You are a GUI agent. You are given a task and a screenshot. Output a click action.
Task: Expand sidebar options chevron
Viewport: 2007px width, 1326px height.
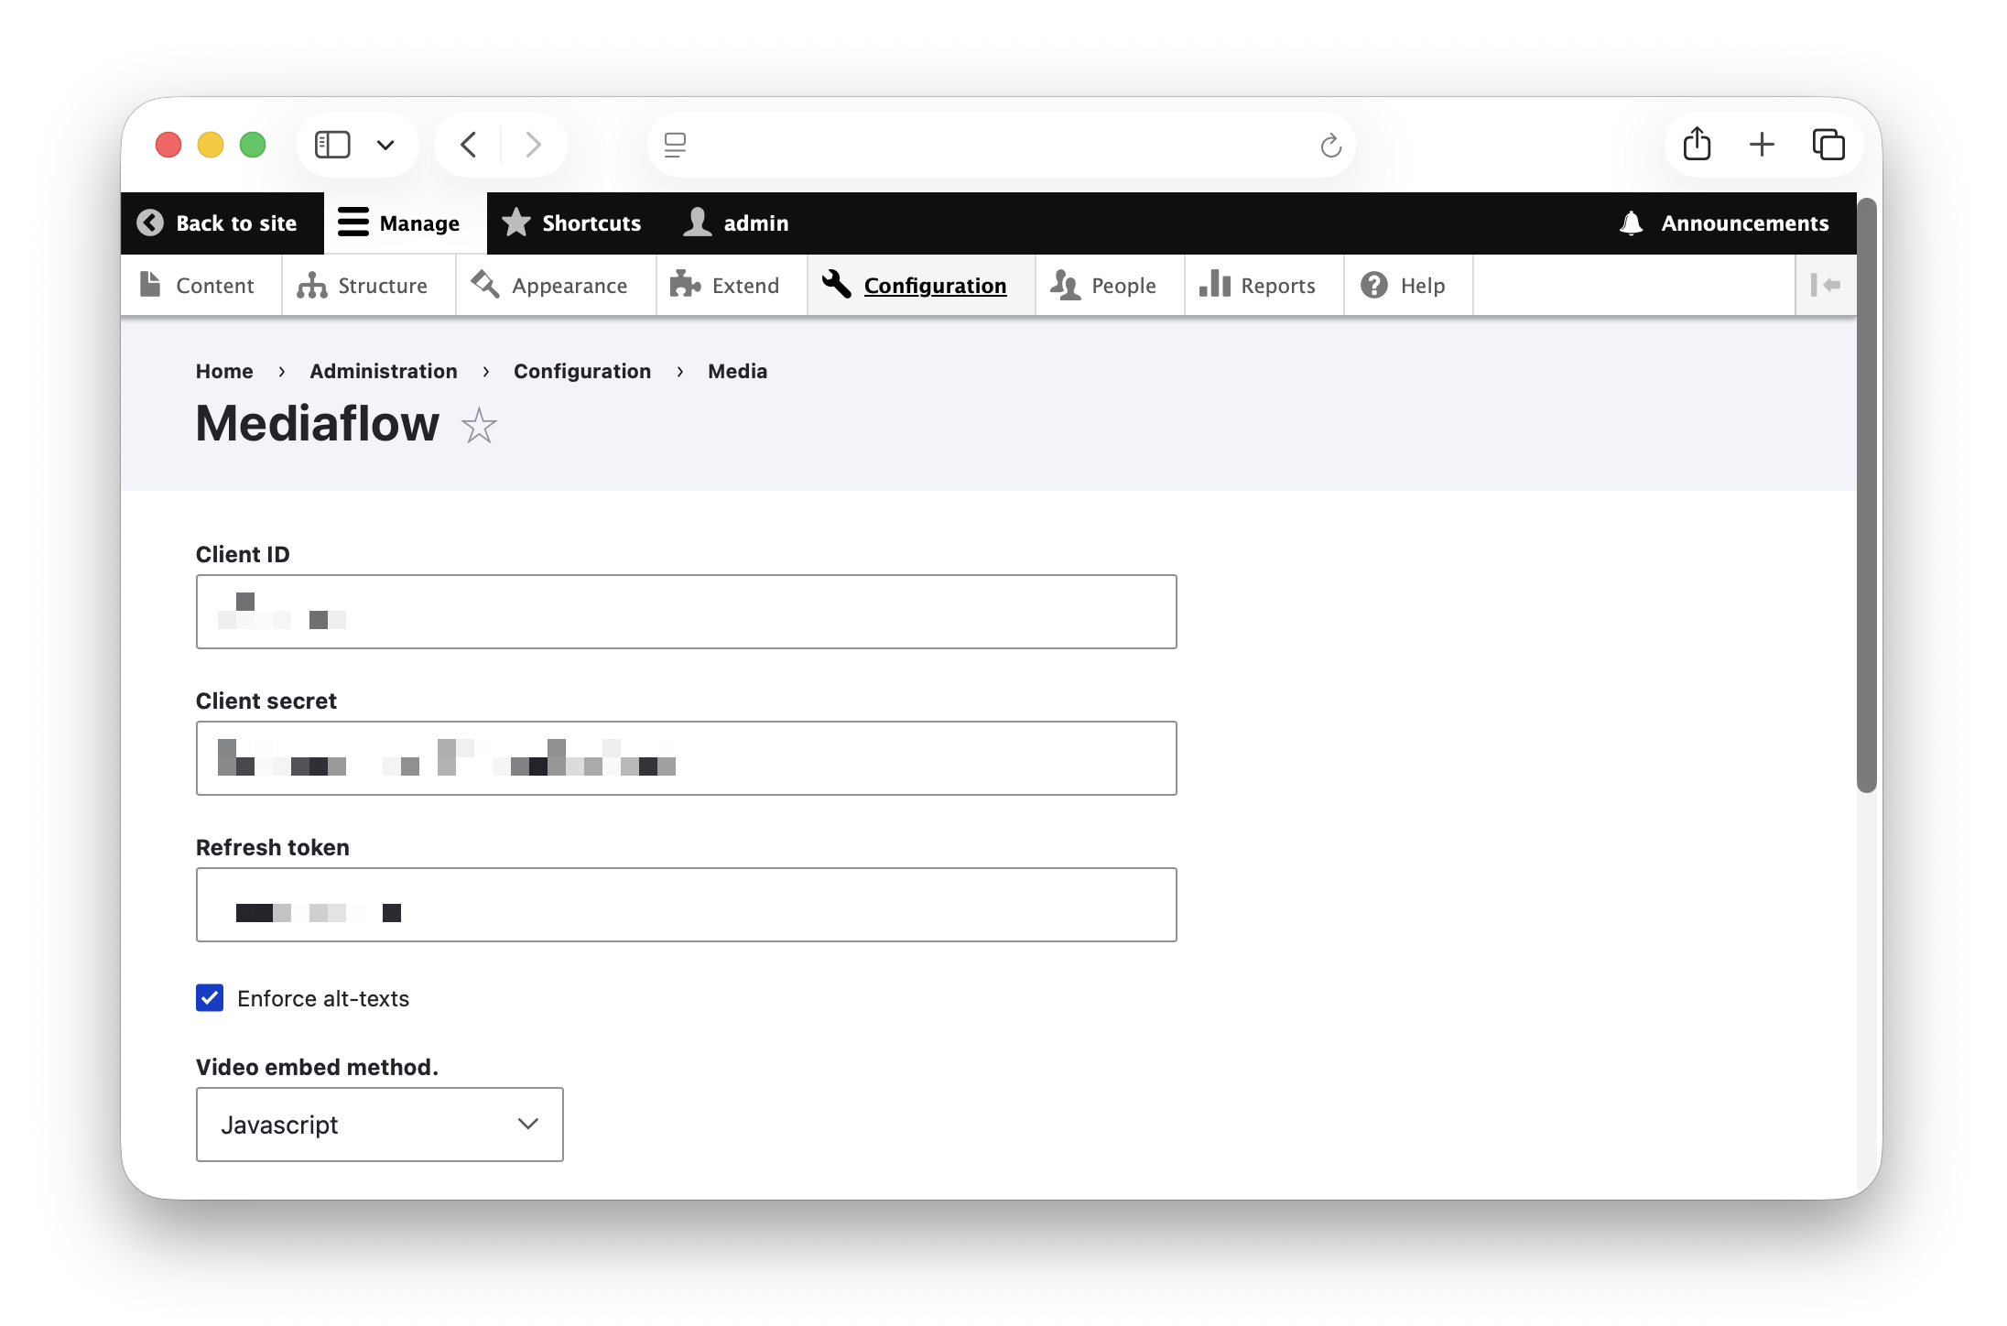tap(385, 145)
